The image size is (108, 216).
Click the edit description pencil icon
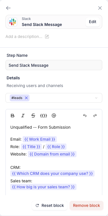pos(47,37)
